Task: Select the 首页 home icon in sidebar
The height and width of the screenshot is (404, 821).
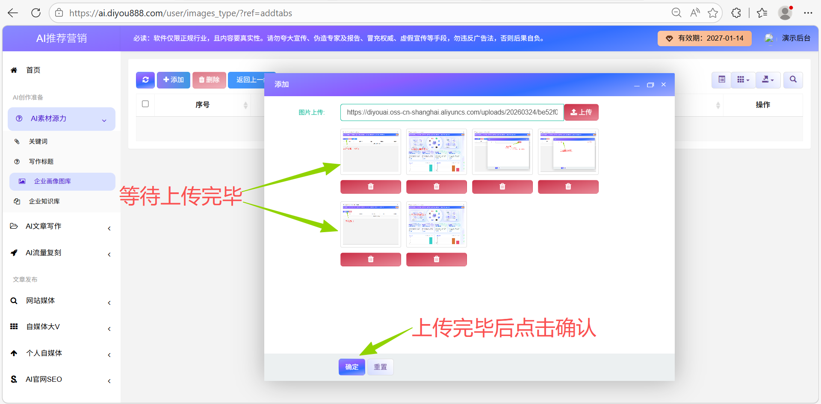Action: pyautogui.click(x=14, y=70)
